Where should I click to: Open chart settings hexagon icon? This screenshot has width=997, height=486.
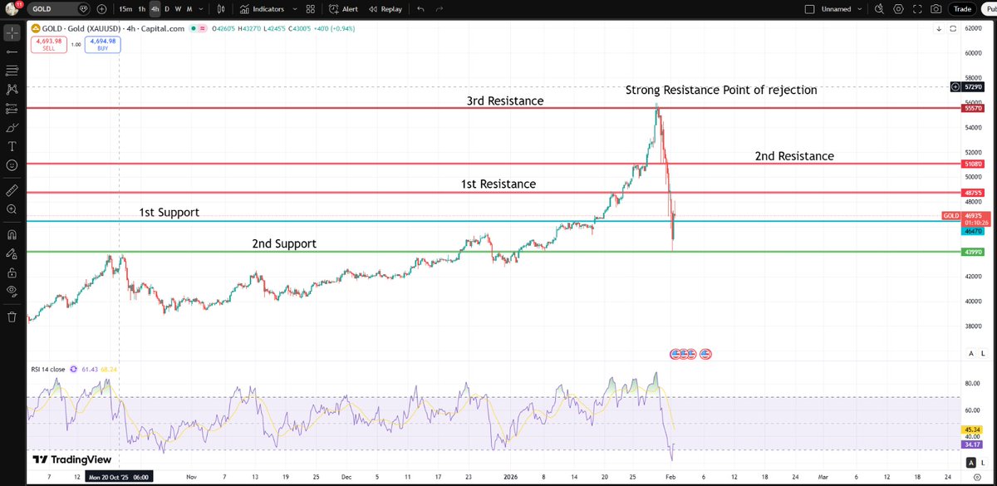tap(899, 9)
